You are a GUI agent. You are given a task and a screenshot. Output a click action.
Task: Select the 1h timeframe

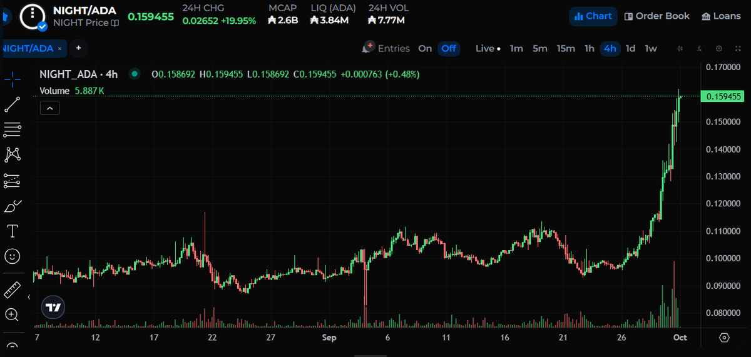click(x=590, y=48)
